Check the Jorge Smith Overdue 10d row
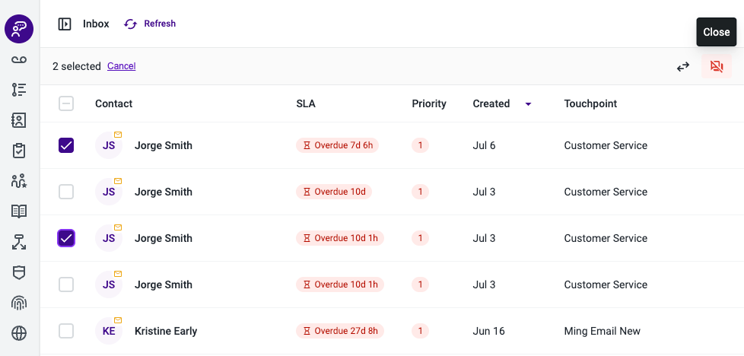This screenshot has height=356, width=744. pyautogui.click(x=66, y=192)
